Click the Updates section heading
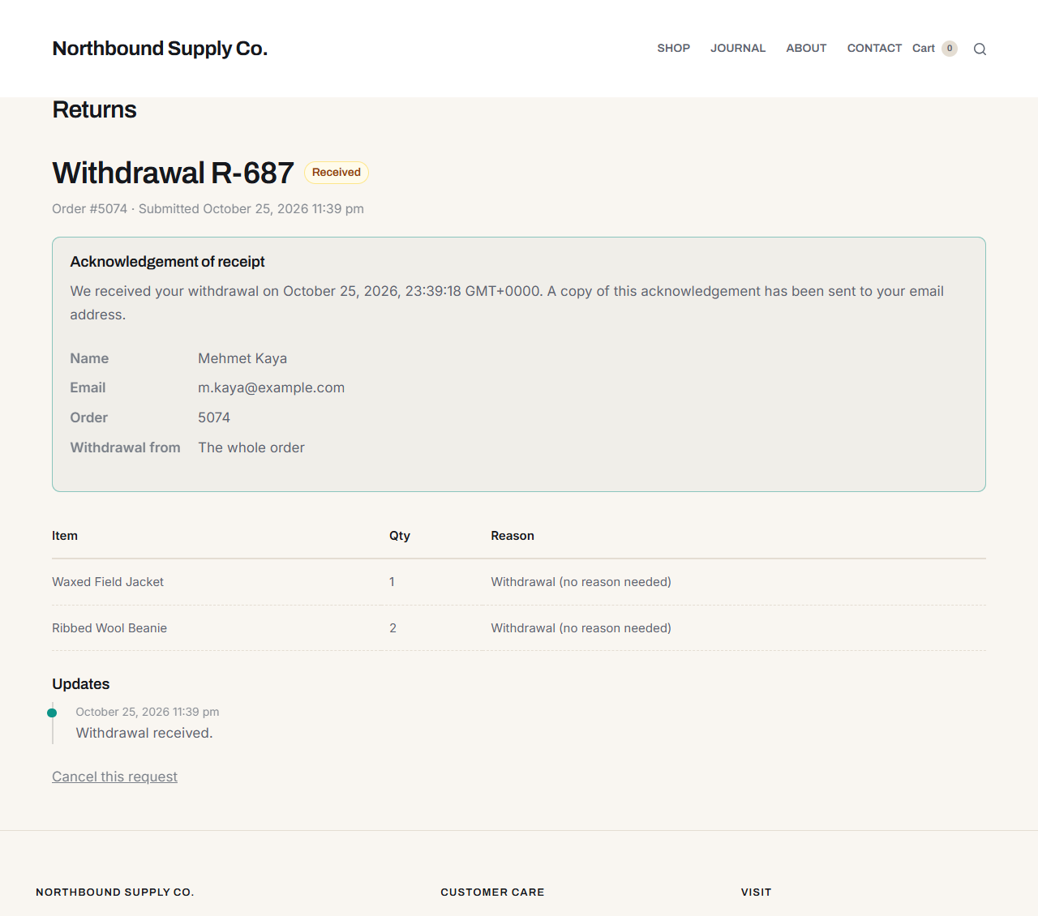 click(81, 684)
